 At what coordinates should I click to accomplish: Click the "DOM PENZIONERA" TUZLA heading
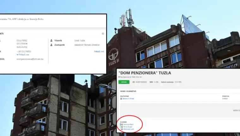coord(145,73)
